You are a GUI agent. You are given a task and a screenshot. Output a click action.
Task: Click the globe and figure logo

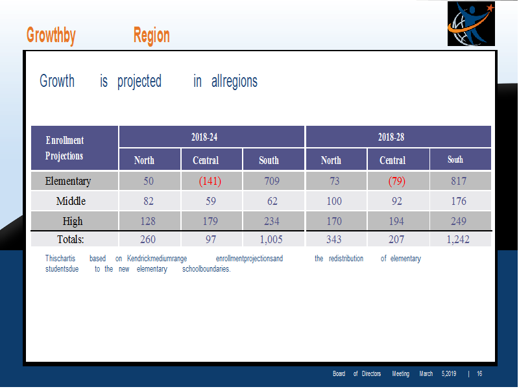click(471, 23)
